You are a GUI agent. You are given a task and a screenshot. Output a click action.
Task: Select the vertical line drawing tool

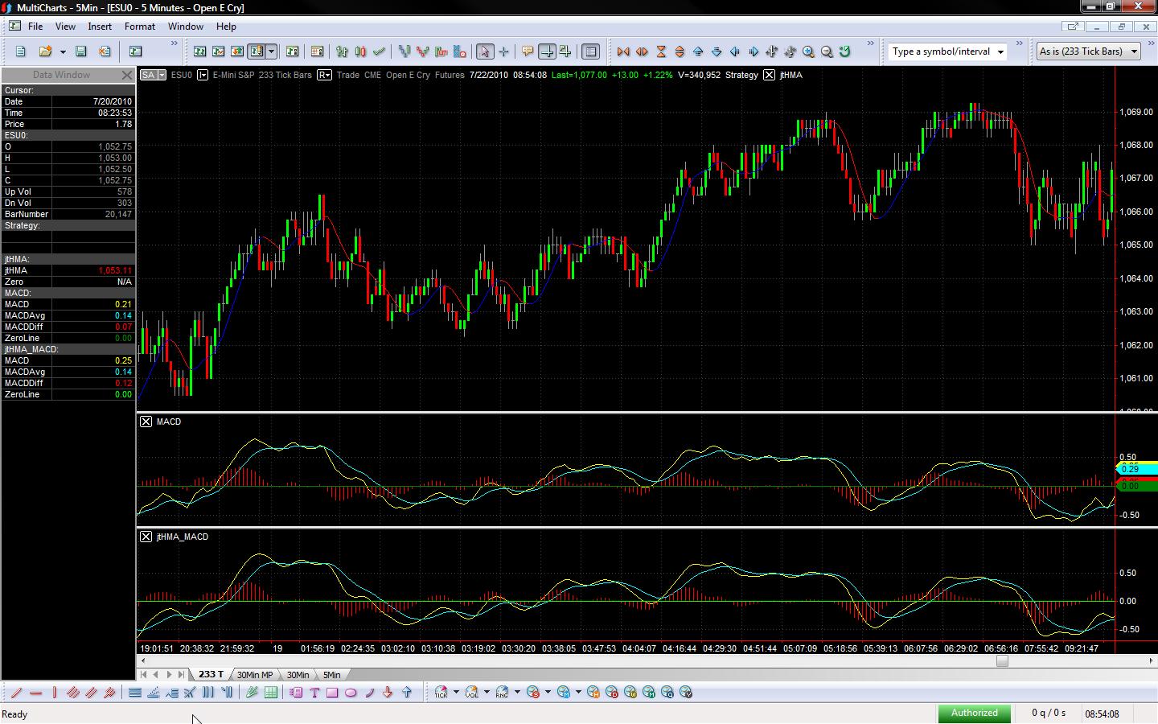pyautogui.click(x=54, y=693)
